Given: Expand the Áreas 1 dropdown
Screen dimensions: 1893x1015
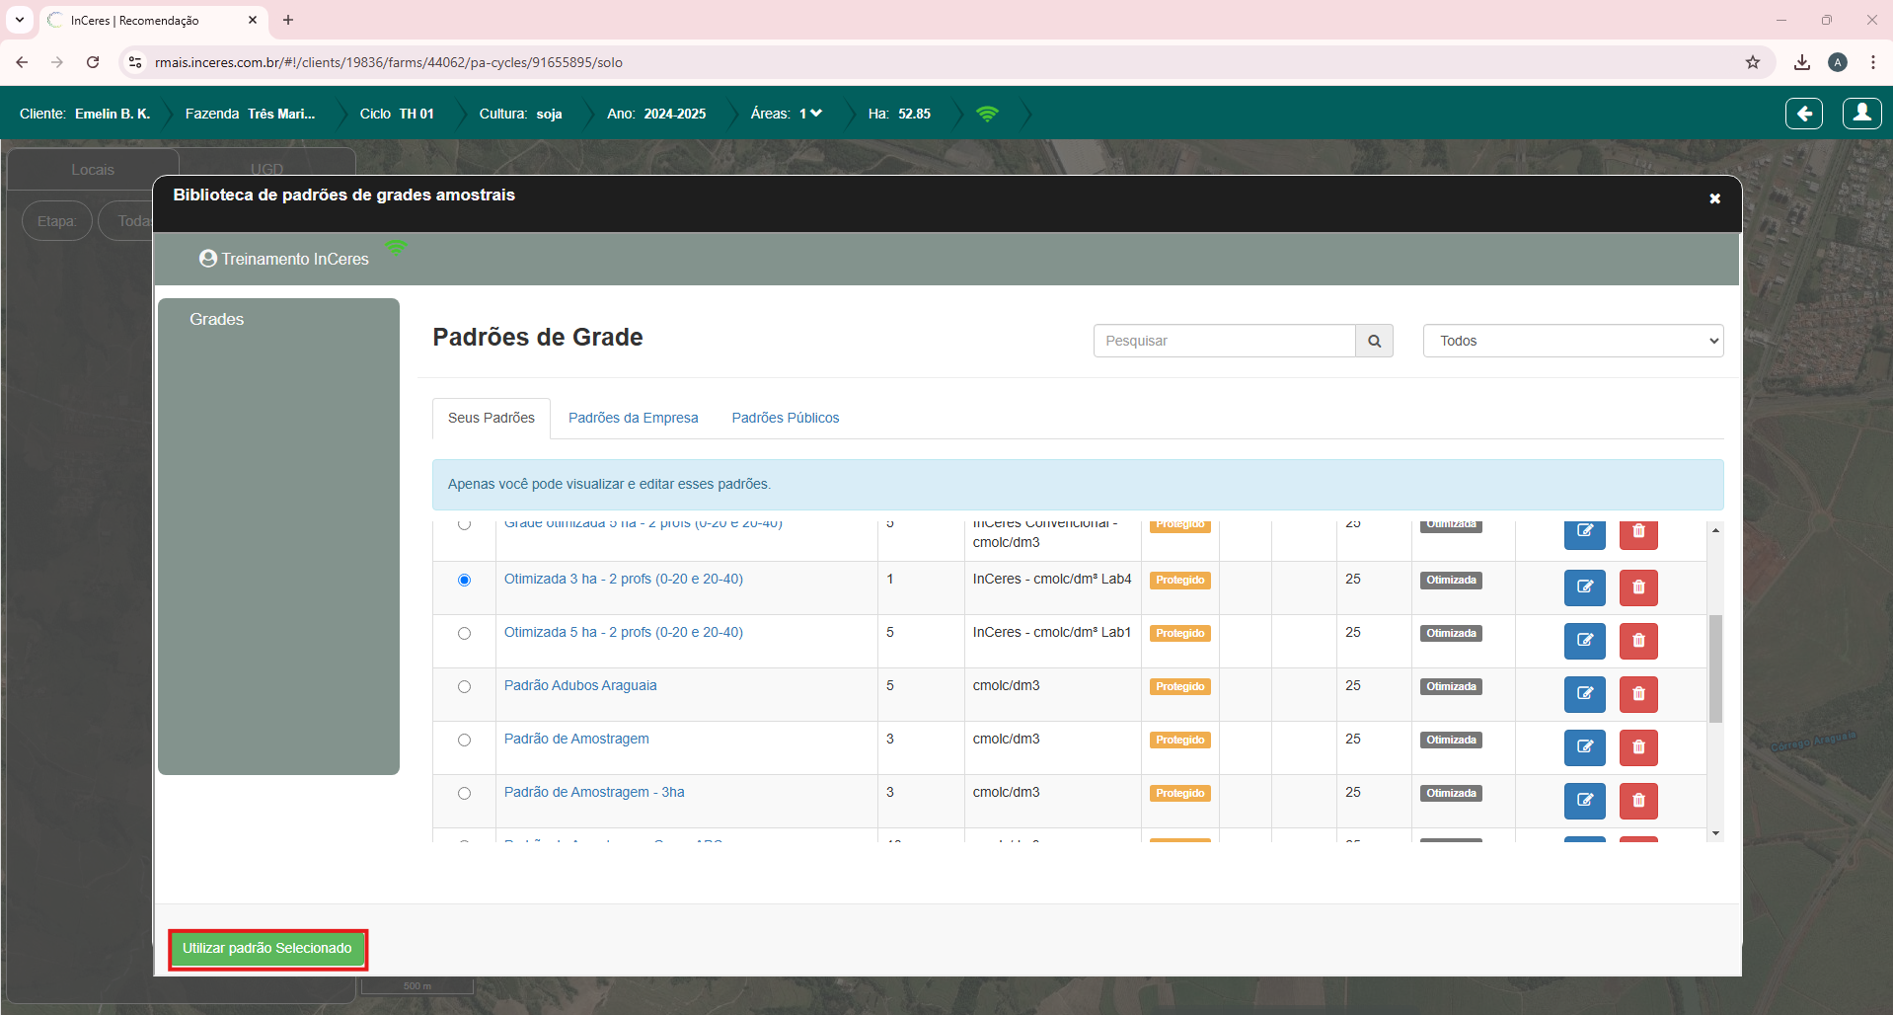Looking at the screenshot, I should (x=810, y=114).
